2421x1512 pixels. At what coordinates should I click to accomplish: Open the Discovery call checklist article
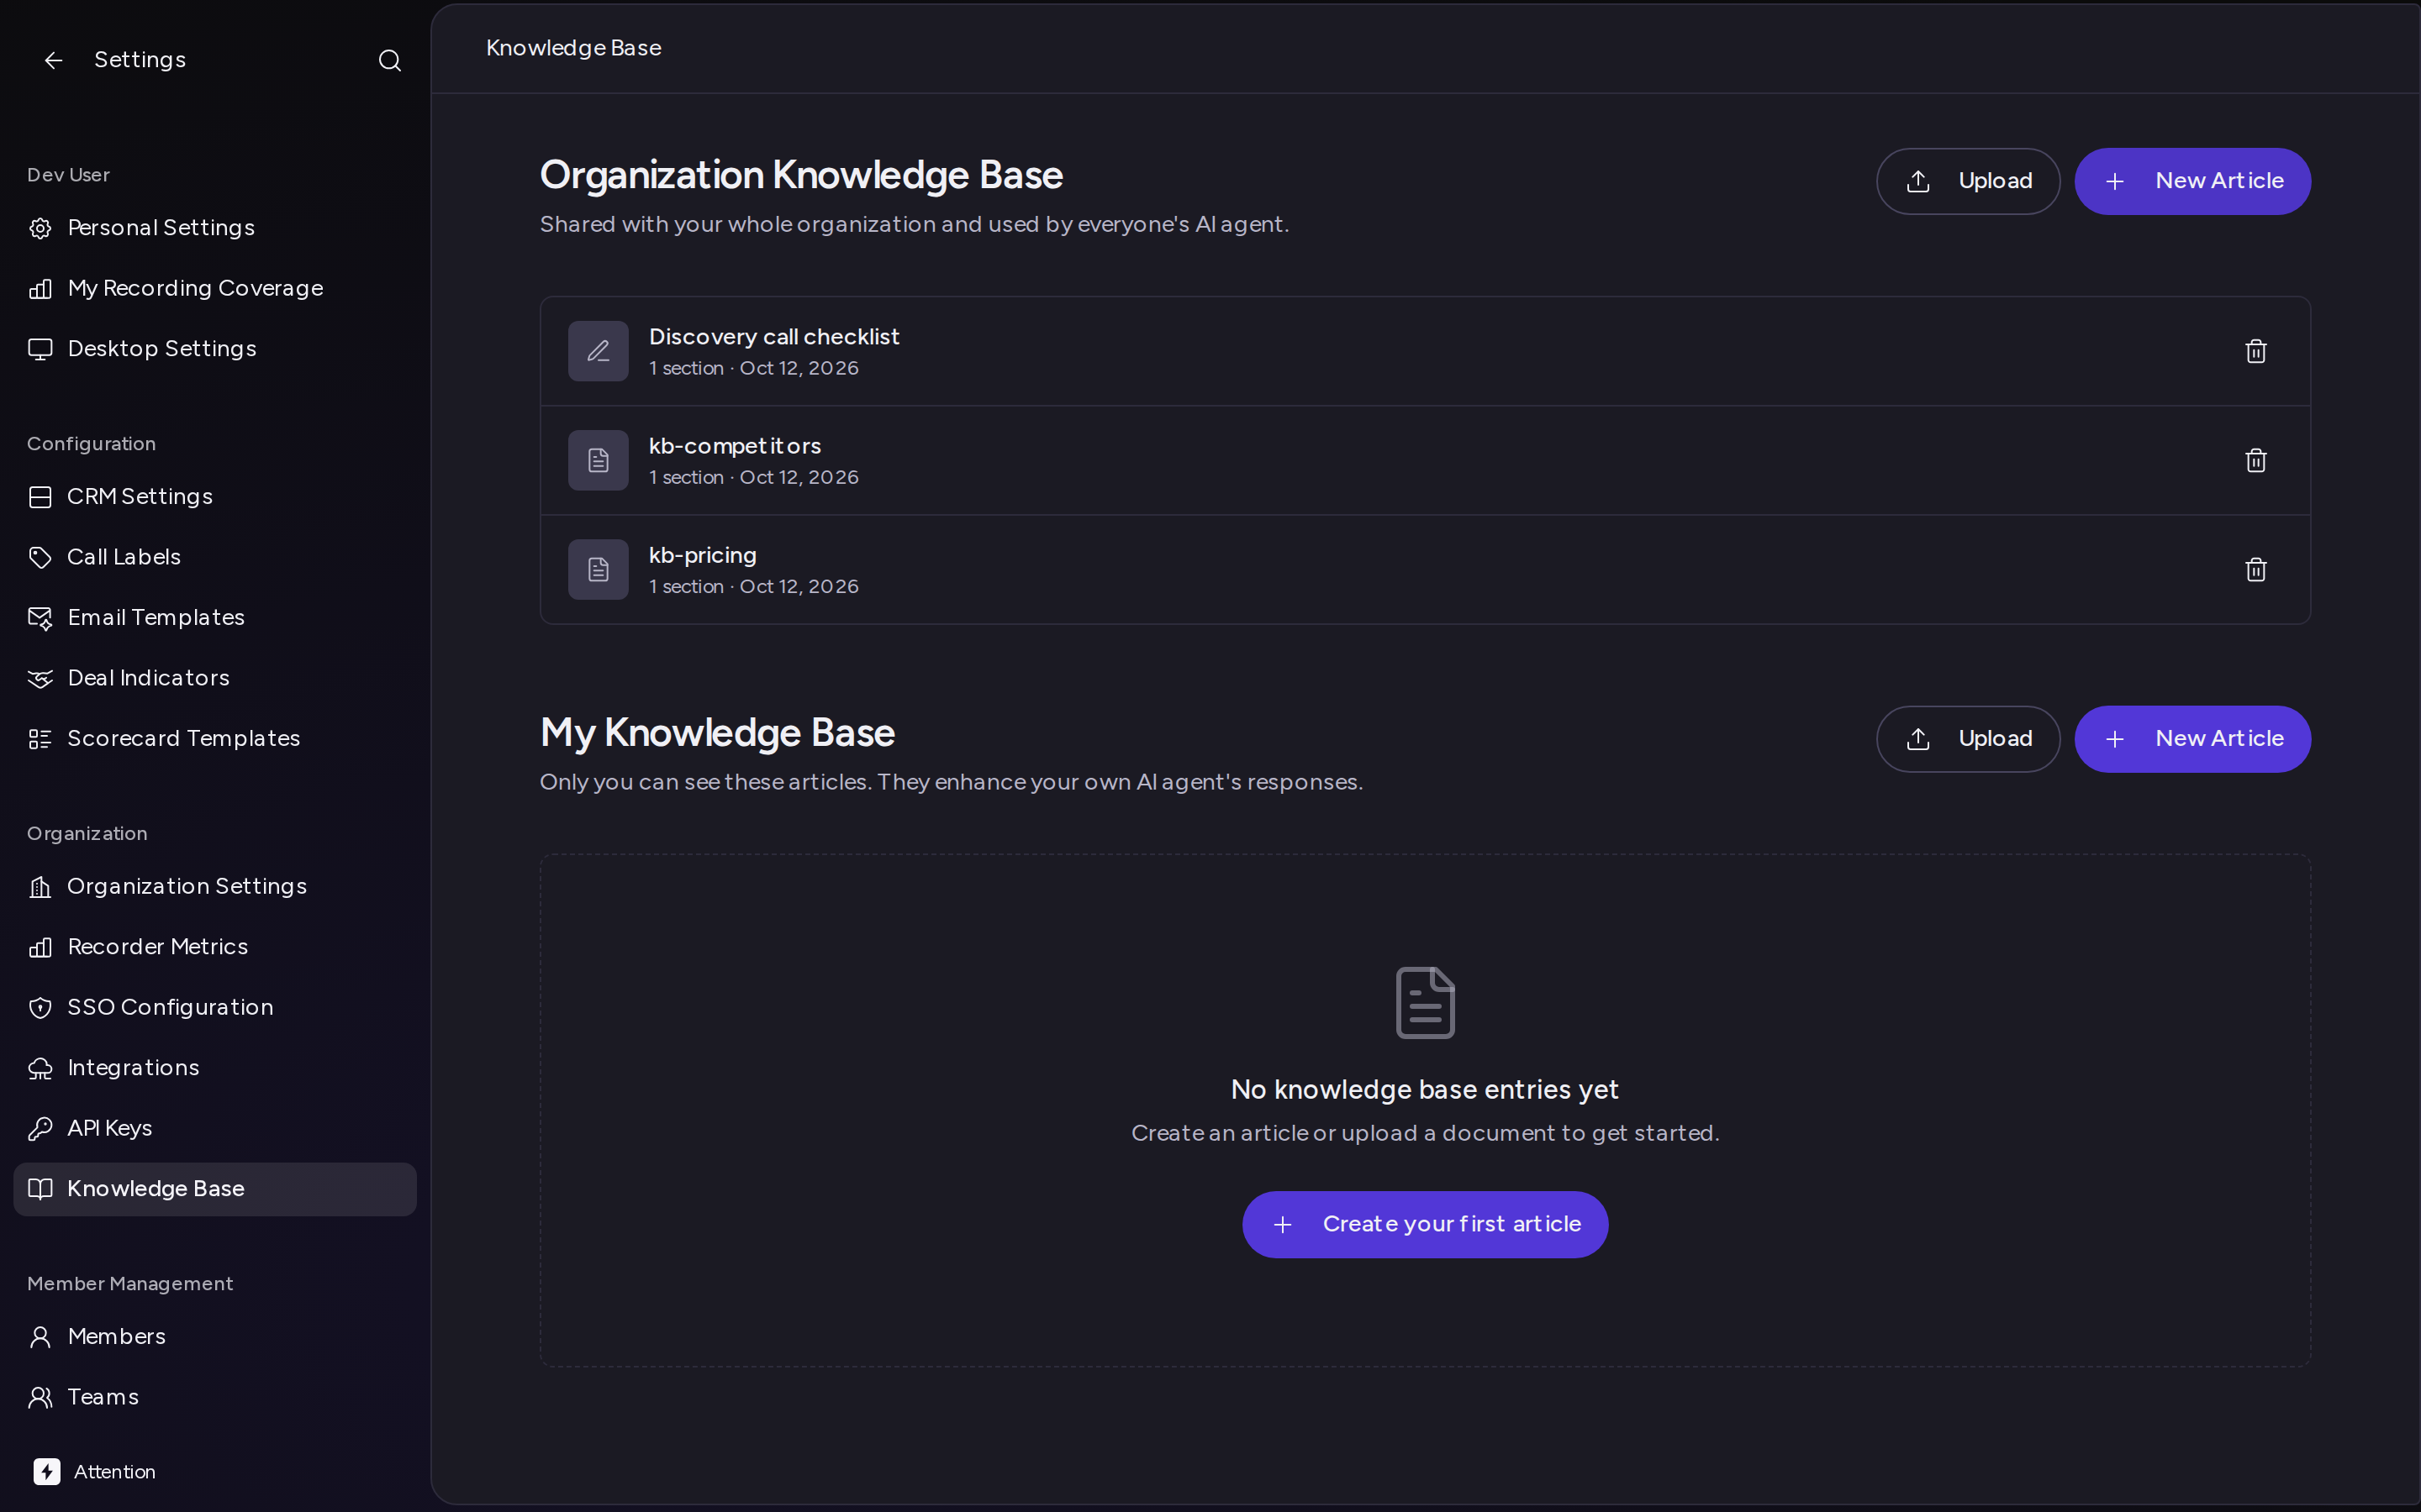(x=774, y=337)
